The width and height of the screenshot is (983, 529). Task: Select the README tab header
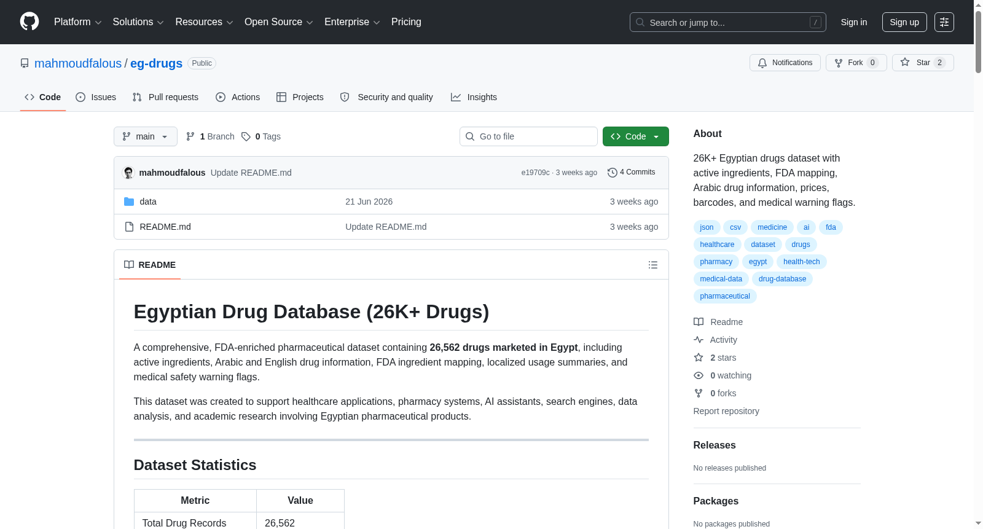pos(150,265)
